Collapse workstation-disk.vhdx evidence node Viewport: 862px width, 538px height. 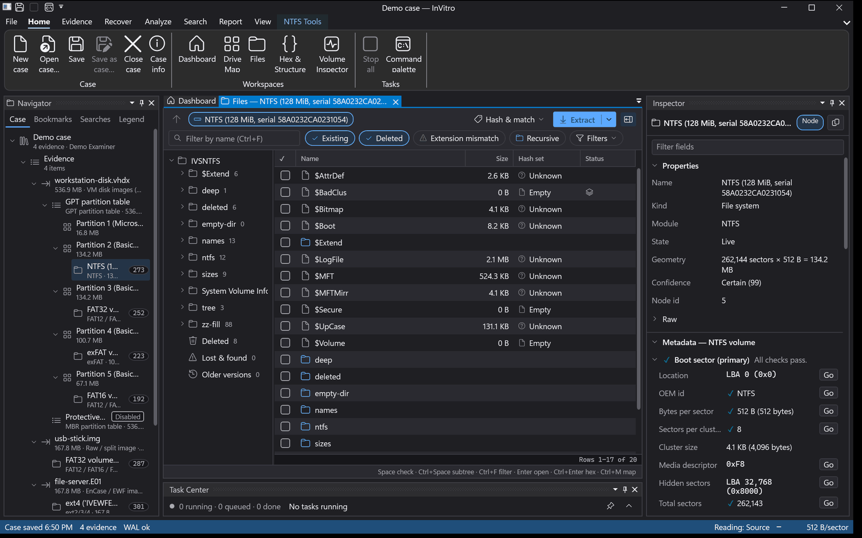click(34, 184)
